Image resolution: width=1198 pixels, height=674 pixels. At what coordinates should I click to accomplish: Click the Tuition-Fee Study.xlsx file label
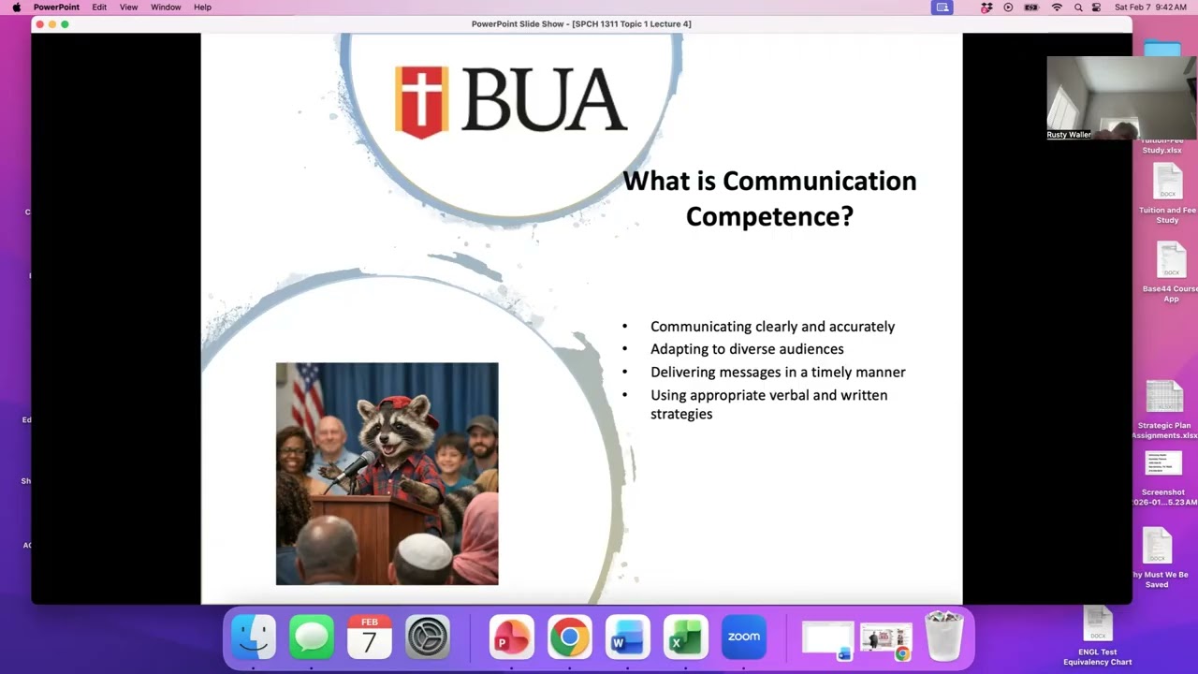(1161, 145)
